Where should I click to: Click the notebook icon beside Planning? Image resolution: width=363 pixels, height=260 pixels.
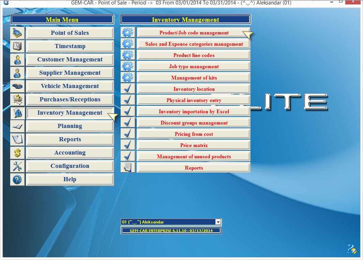click(x=17, y=126)
